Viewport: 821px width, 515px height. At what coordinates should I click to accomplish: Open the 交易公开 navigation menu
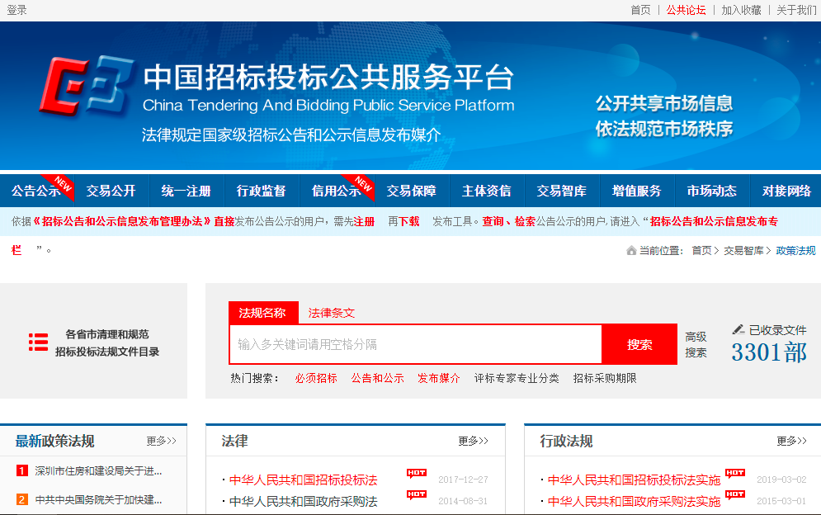(x=111, y=191)
